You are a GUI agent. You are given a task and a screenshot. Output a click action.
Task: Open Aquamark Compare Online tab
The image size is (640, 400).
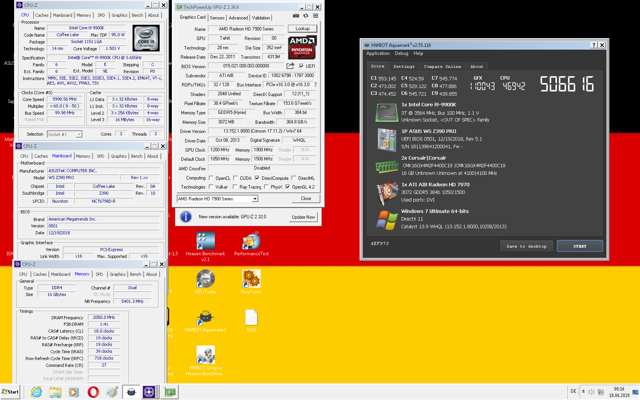tap(442, 66)
